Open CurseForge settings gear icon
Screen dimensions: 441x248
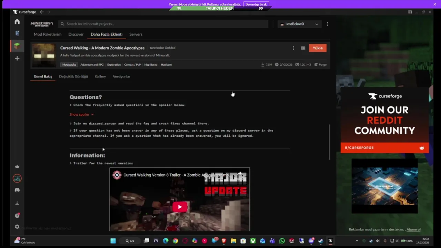click(17, 227)
